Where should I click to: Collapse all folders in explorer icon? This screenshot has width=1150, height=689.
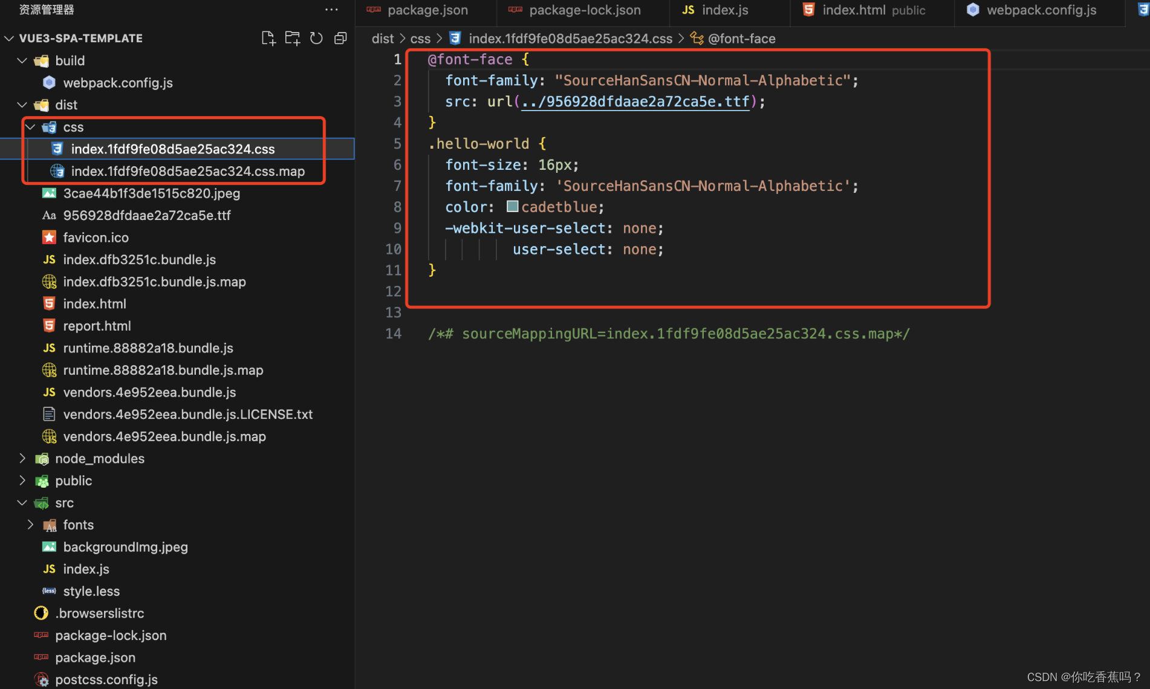[x=340, y=38]
